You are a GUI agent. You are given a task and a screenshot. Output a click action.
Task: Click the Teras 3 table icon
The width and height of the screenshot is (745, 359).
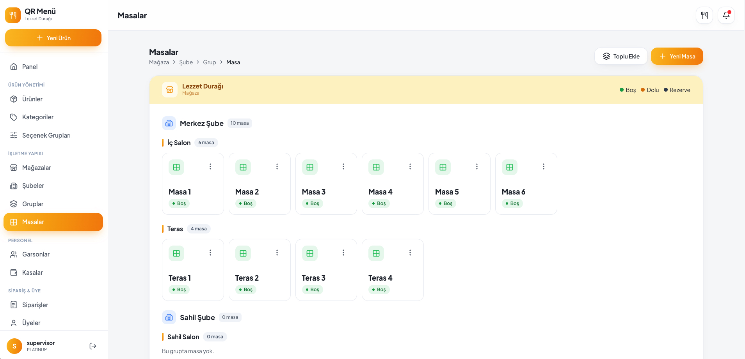310,253
